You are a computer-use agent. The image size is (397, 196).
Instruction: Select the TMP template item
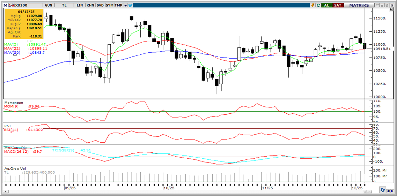(x=118, y=5)
